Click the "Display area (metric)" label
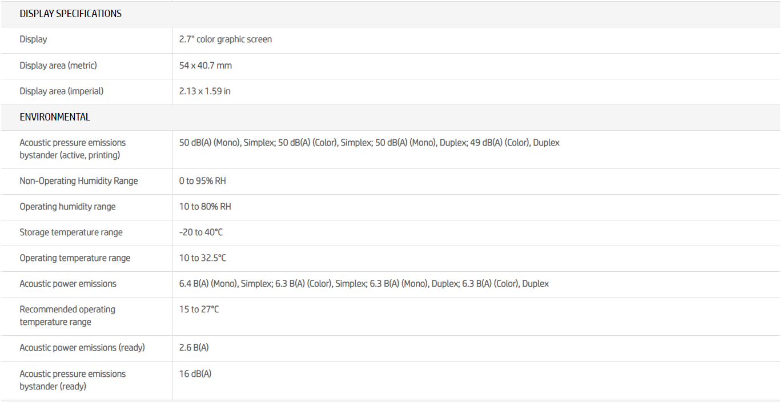This screenshot has height=402, width=783. [58, 66]
